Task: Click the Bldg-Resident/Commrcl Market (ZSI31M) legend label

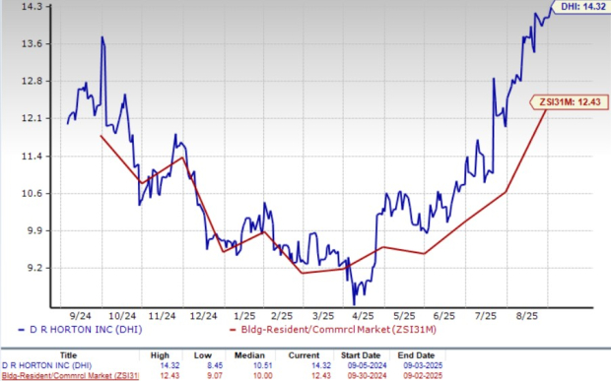Action: (x=338, y=330)
